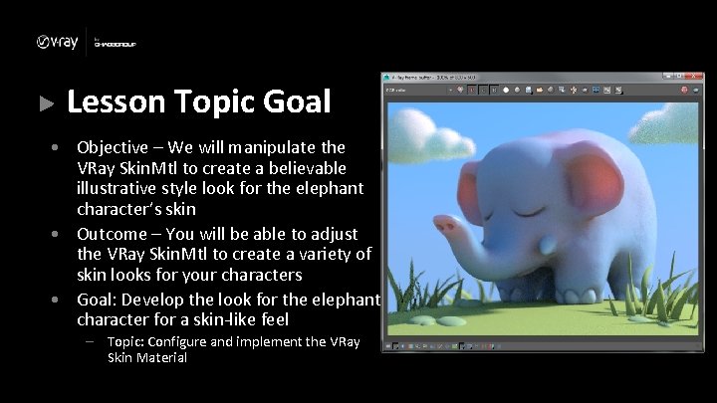Click the blue framed VFB icon

click(x=596, y=90)
